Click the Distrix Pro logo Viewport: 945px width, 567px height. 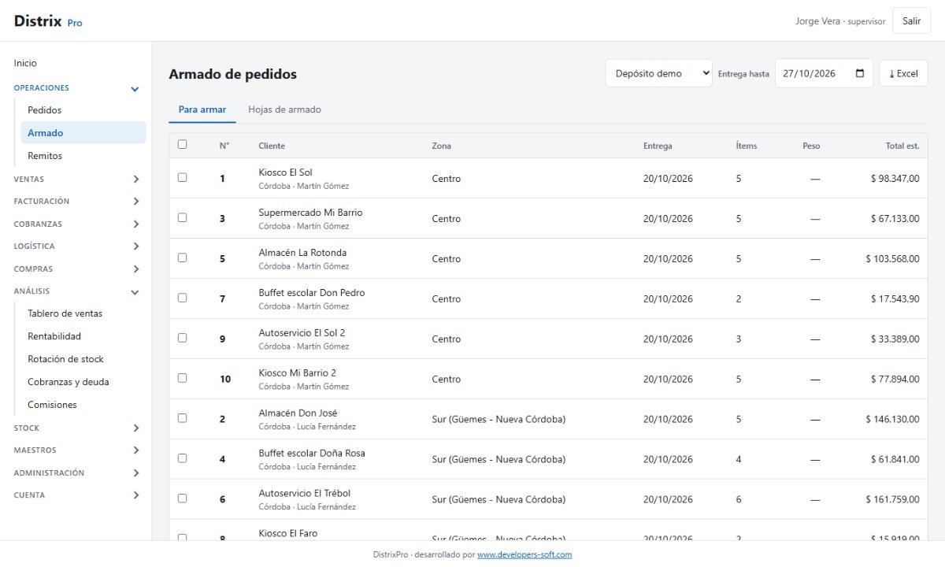point(48,21)
